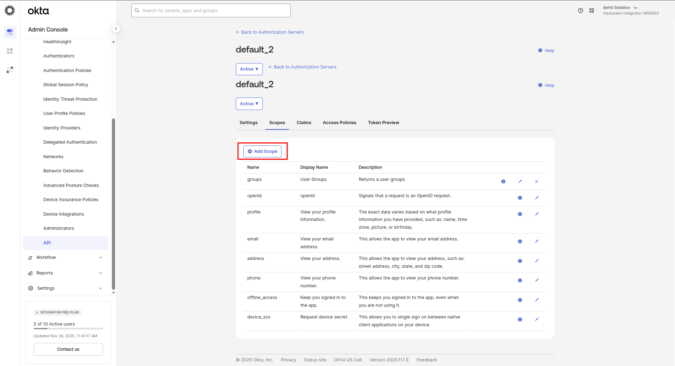This screenshot has height=366, width=675.
Task: Show info for the email scope
Action: click(520, 242)
